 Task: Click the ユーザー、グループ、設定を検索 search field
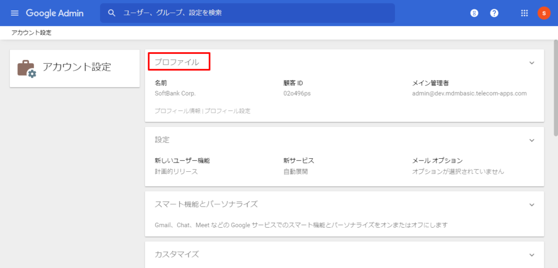pyautogui.click(x=251, y=13)
